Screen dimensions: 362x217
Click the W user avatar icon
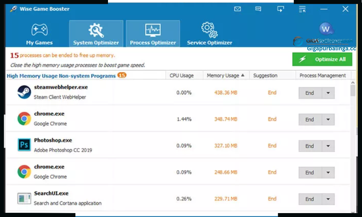coord(326,29)
